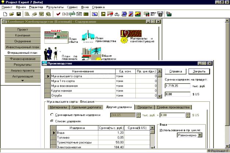The image size is (230, 153).
Task: Open План сбыта sales shop icon
Action: (56, 37)
